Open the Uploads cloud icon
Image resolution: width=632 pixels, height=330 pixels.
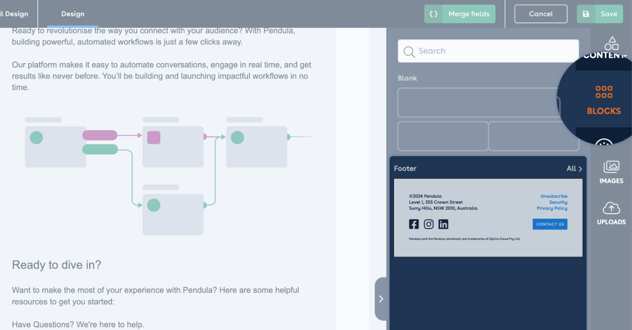point(611,208)
